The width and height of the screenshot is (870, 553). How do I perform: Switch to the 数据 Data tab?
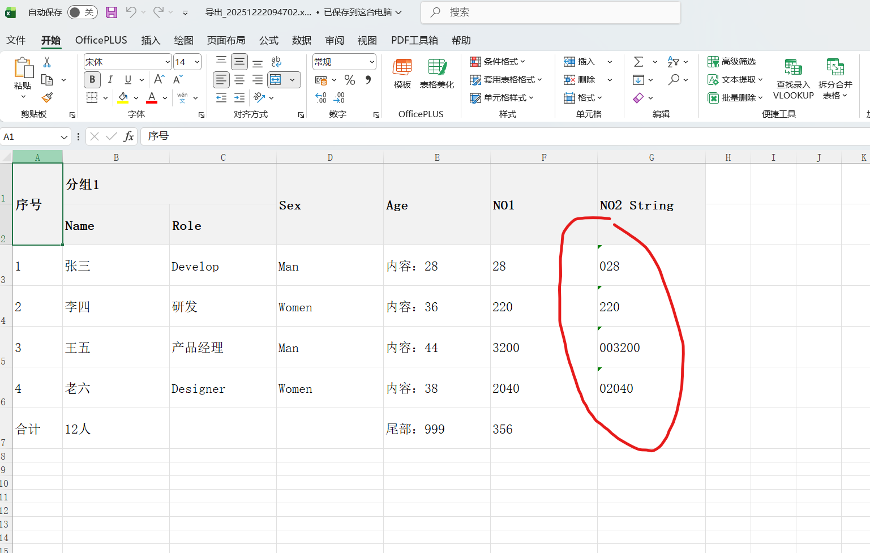[302, 40]
